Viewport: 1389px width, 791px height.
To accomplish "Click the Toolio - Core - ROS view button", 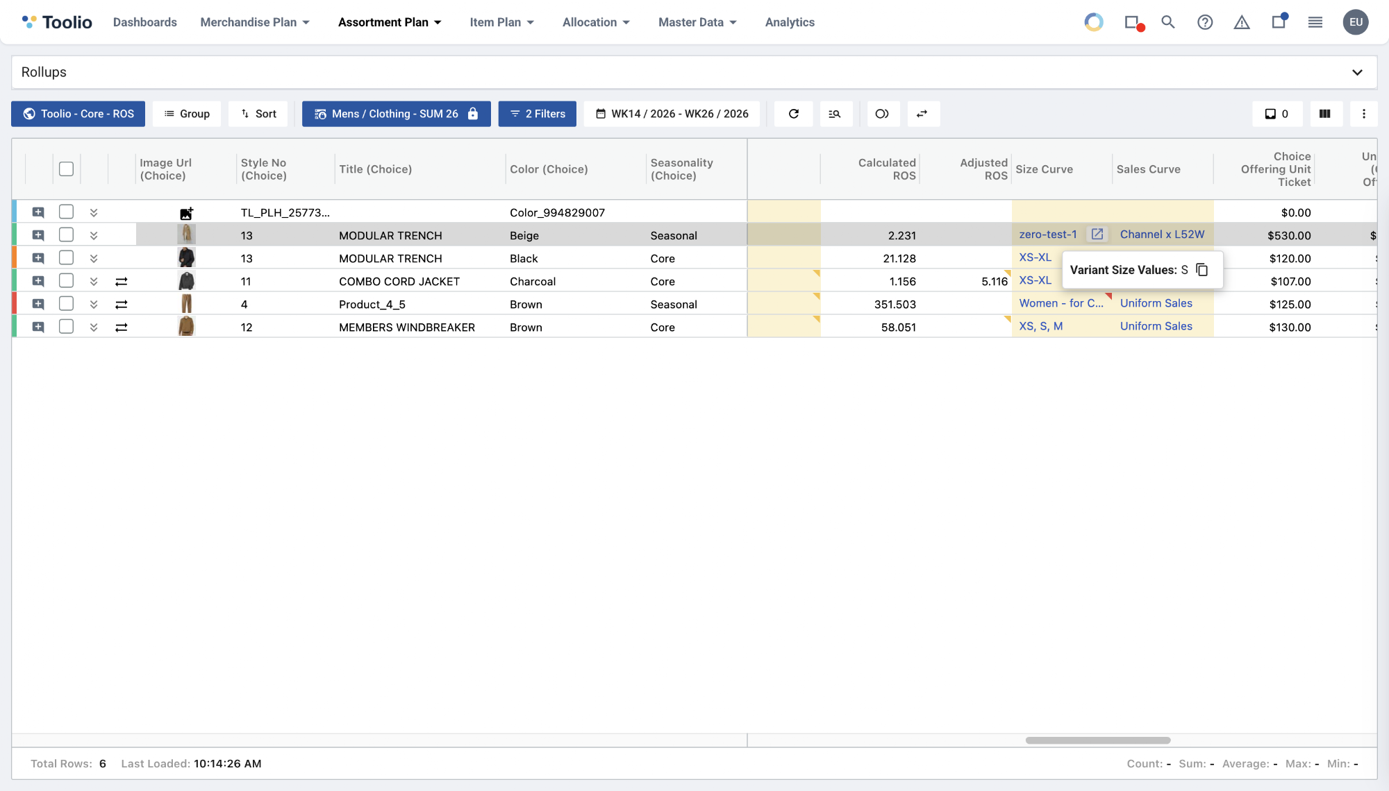I will coord(78,114).
